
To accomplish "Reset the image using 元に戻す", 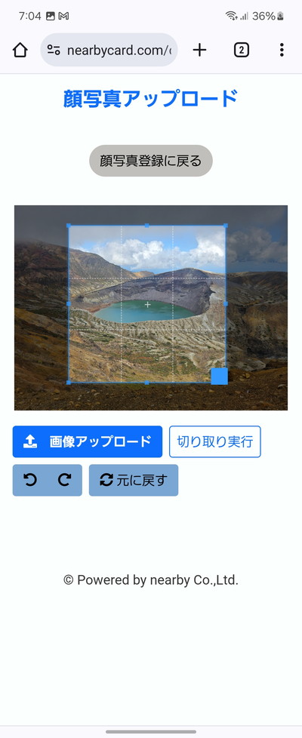I will point(134,480).
